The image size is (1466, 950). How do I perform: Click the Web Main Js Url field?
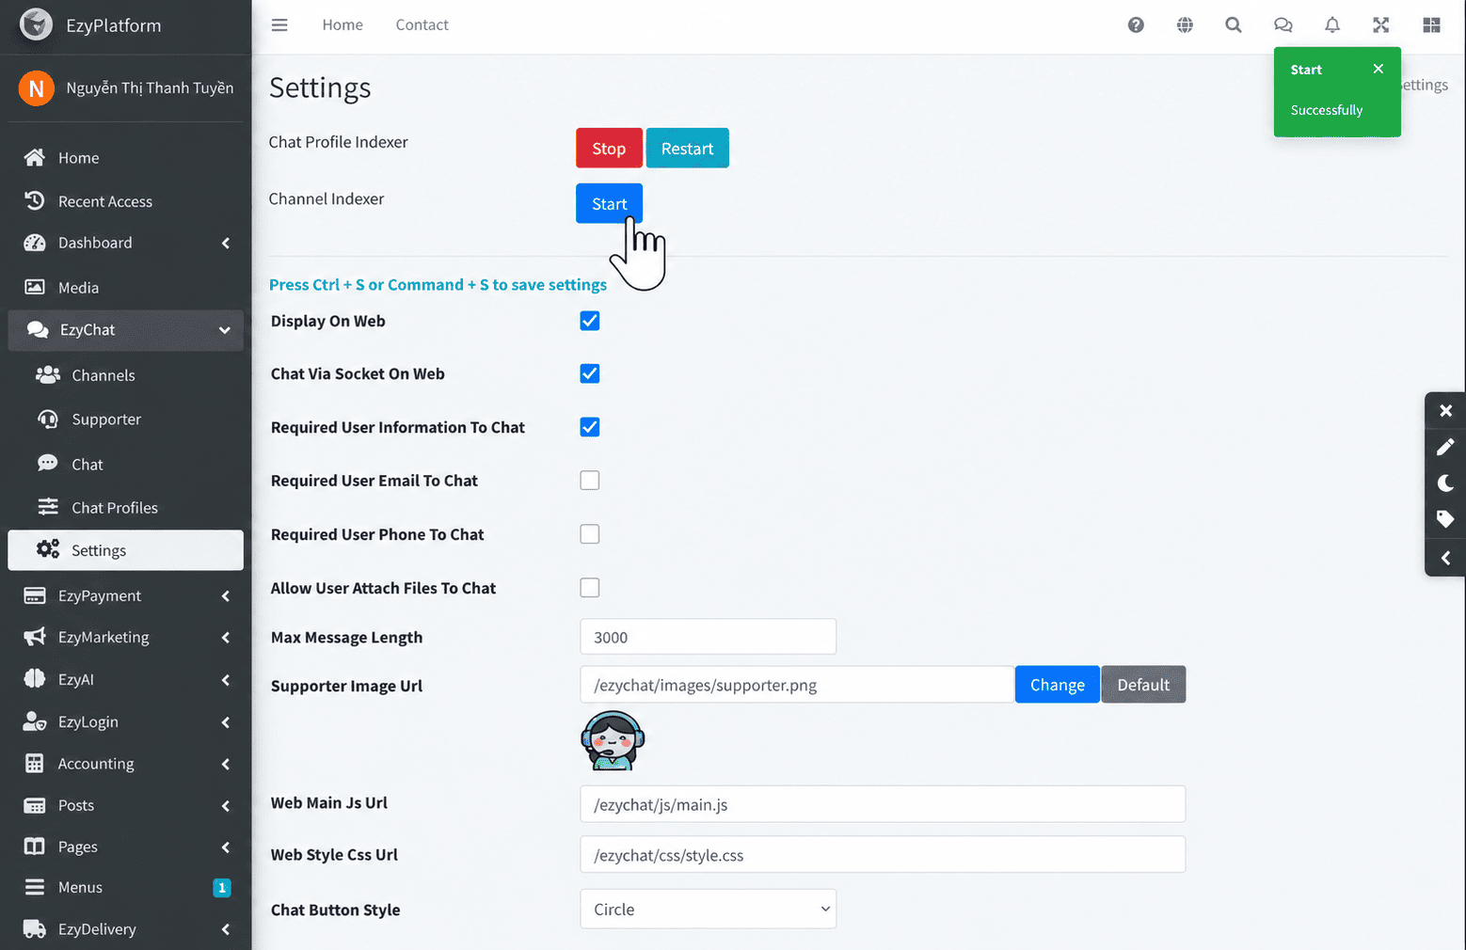tap(883, 804)
